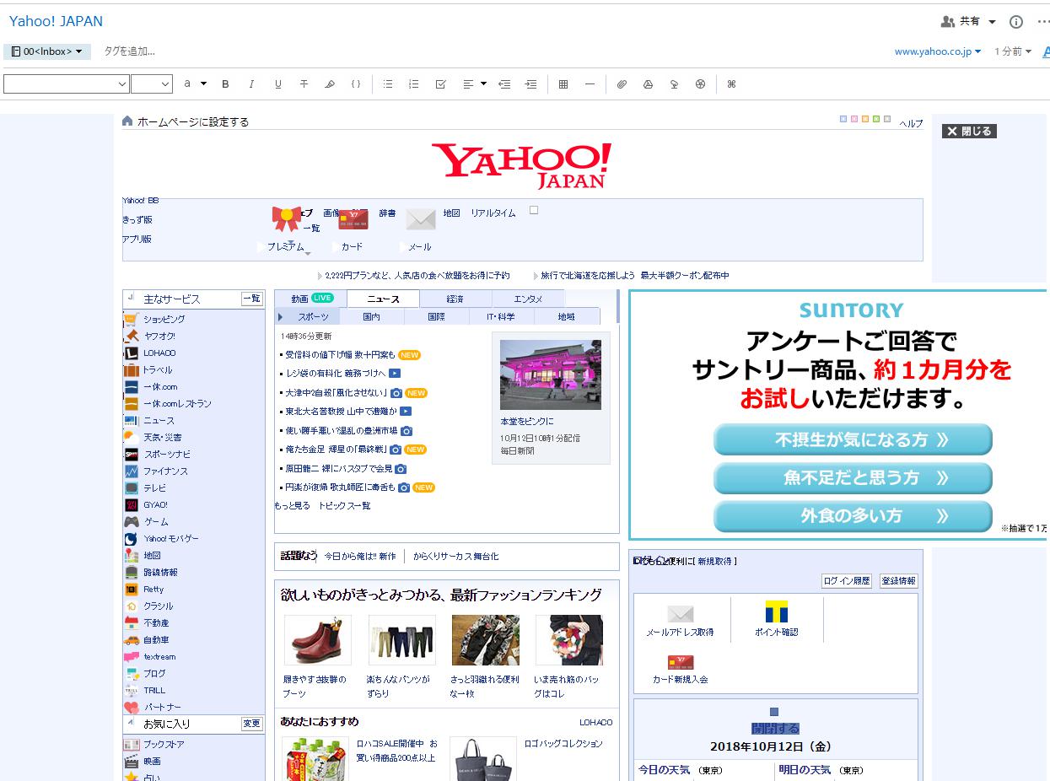
Task: Open note info with the circled i icon
Action: (1016, 22)
